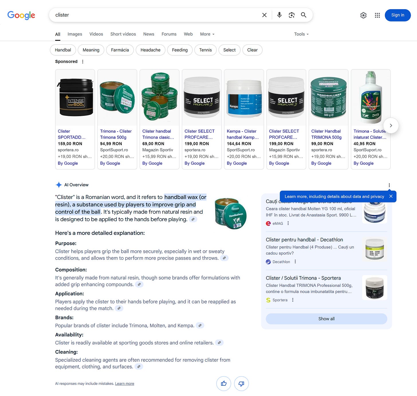Viewport: 417px width, 396px height.
Task: Open Clister Handbal TRIMONA 500g product link
Action: [x=326, y=134]
